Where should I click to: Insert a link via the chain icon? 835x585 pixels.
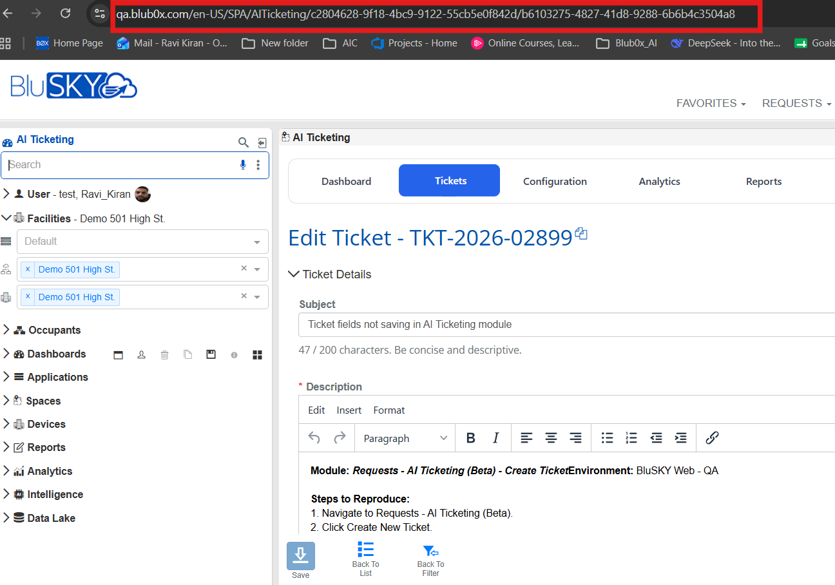click(x=712, y=438)
